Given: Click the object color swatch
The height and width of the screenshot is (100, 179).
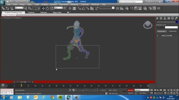Looking at the screenshot, I should tap(177, 22).
